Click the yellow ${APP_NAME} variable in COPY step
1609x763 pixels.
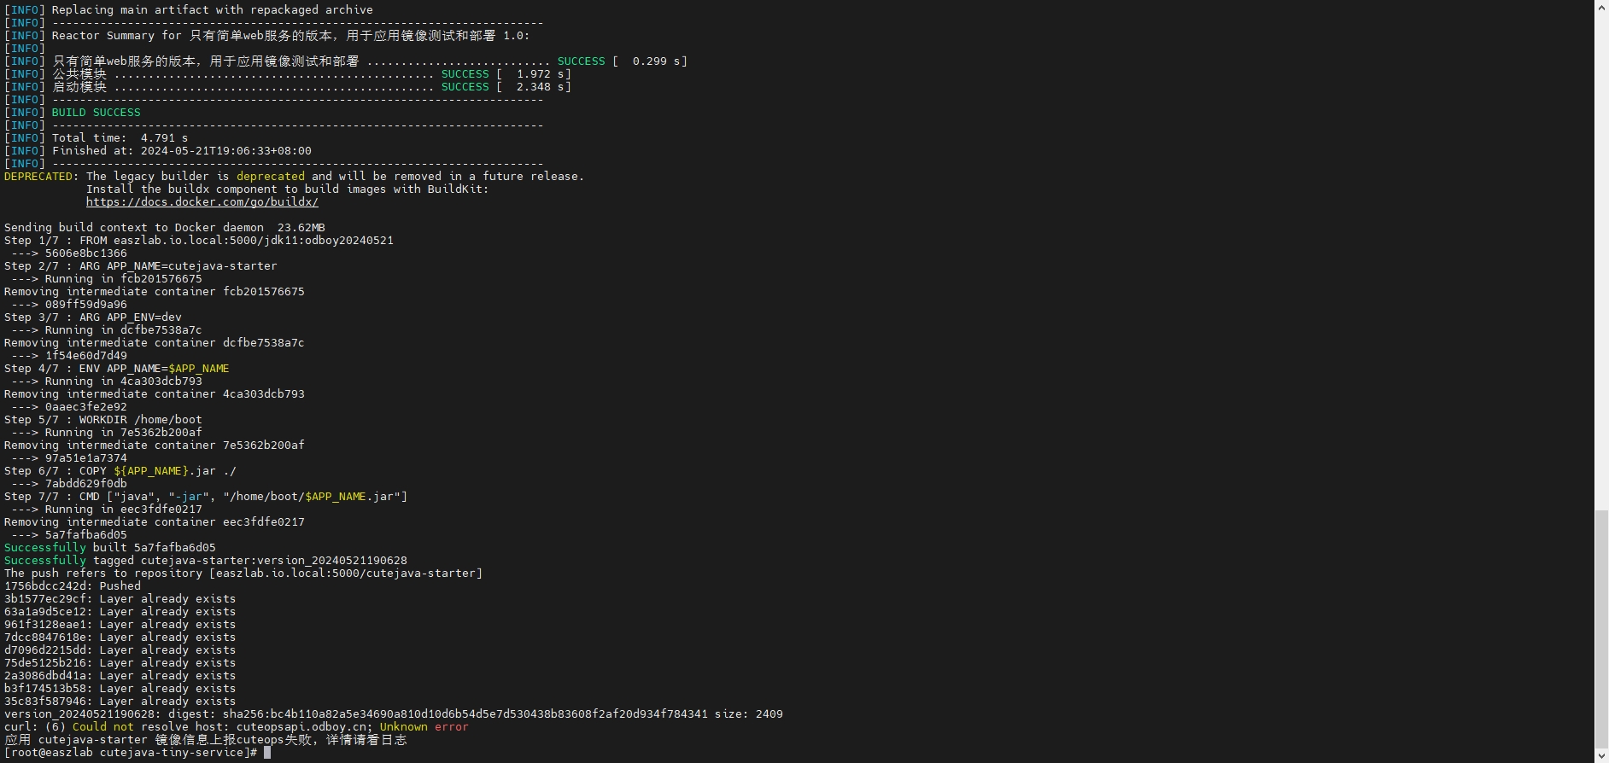point(150,471)
